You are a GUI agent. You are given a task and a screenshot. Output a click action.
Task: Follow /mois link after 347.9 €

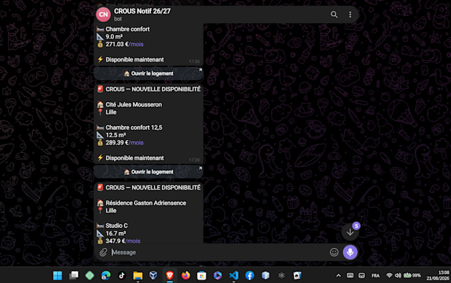133,241
